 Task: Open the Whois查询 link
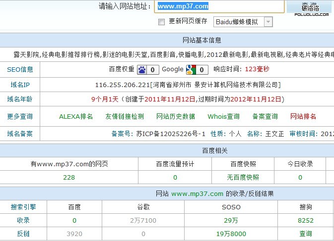[x=223, y=117]
